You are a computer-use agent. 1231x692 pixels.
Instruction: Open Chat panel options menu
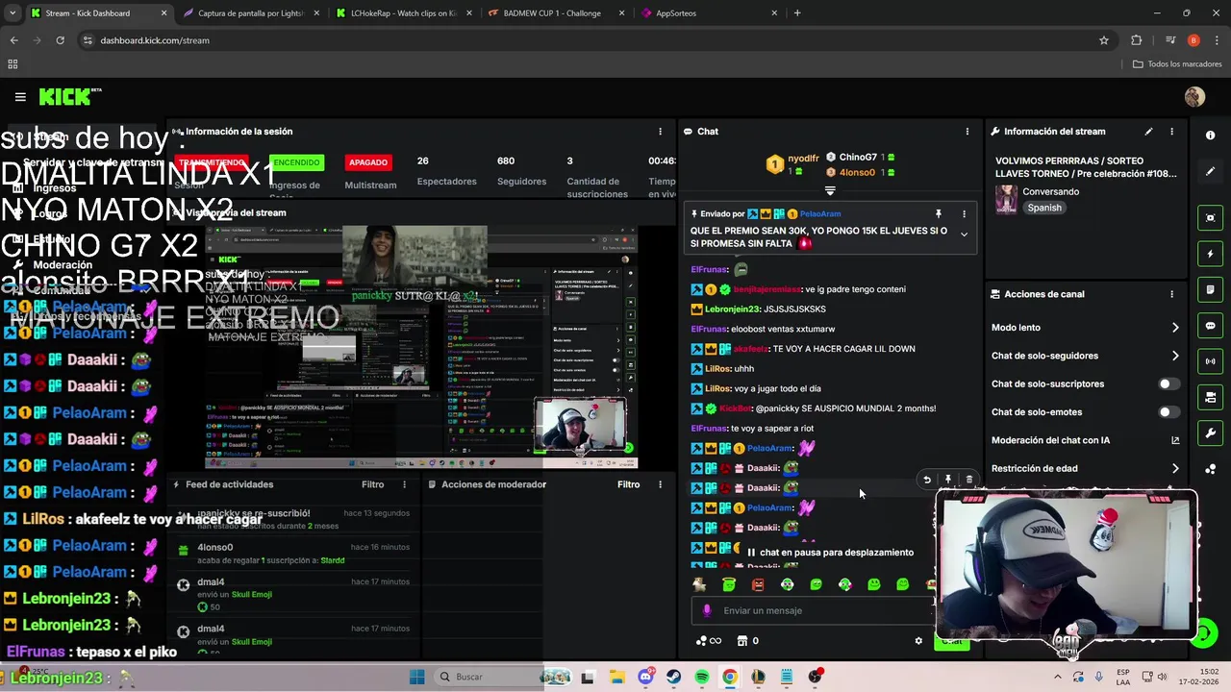(967, 132)
